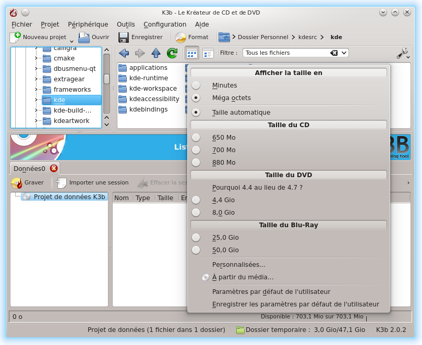
Task: Choose the 4,4 Gio DVD size
Action: [x=196, y=200]
